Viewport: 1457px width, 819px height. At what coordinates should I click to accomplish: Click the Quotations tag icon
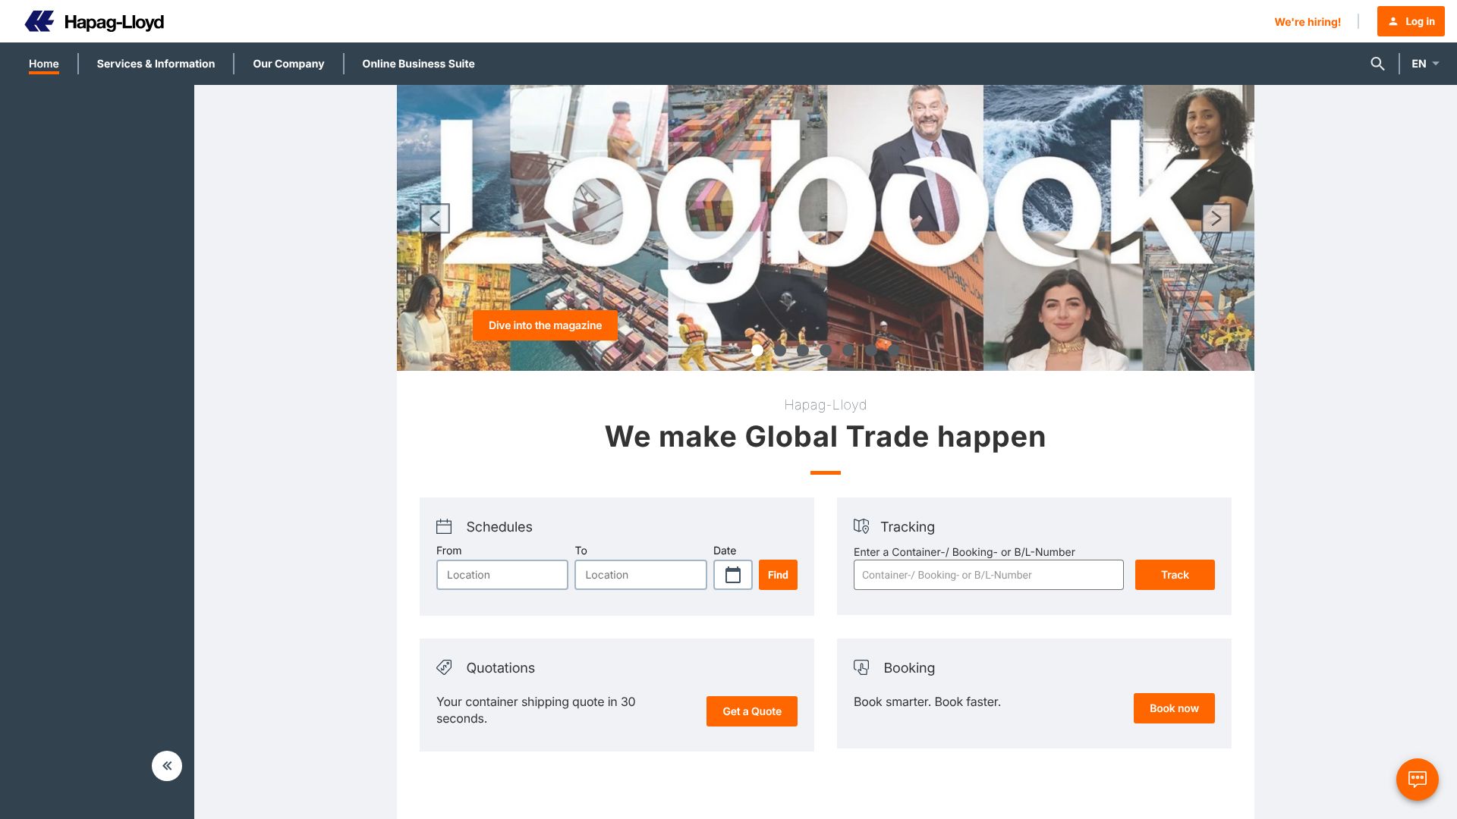coord(444,667)
